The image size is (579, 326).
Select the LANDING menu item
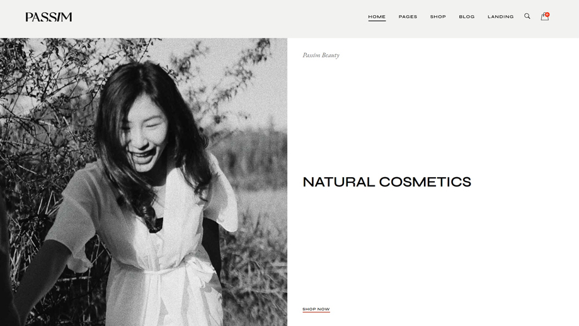(x=500, y=16)
